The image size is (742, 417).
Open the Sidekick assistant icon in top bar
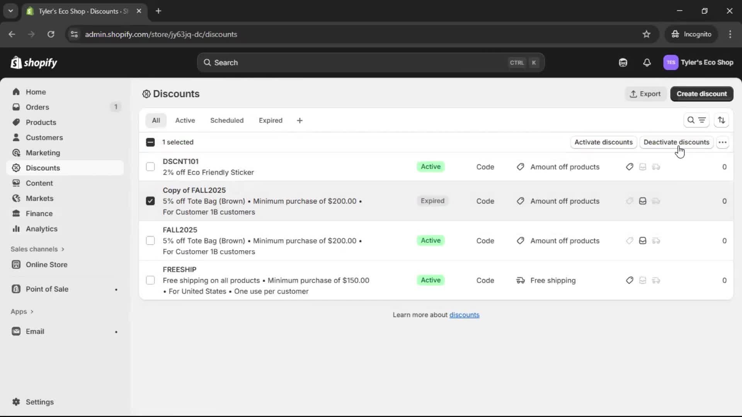pos(623,62)
